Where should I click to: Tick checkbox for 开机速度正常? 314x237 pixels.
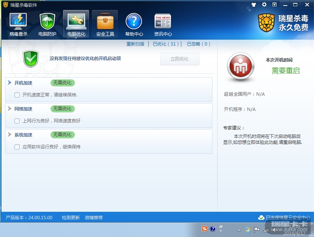(x=17, y=95)
